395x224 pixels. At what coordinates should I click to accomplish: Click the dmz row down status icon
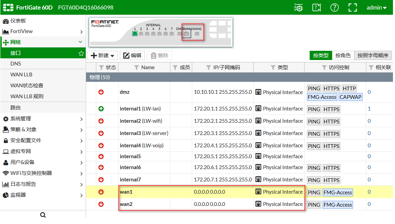pos(101,92)
